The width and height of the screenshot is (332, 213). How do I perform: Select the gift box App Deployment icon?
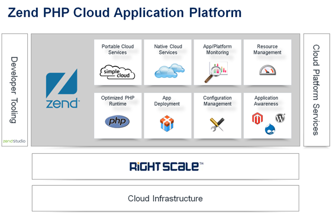pos(167,124)
